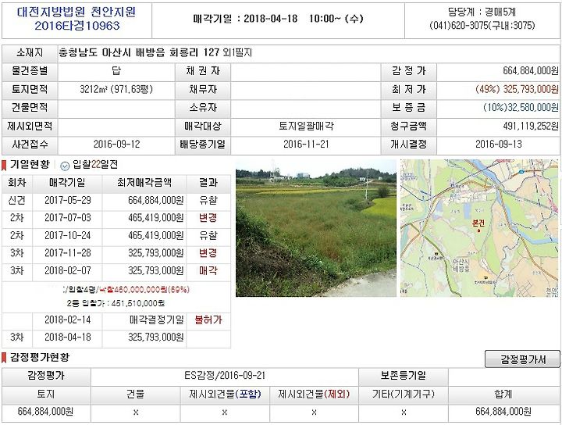Select deposit amount (10%)32,580,000원
The height and width of the screenshot is (425, 562).
tap(521, 107)
